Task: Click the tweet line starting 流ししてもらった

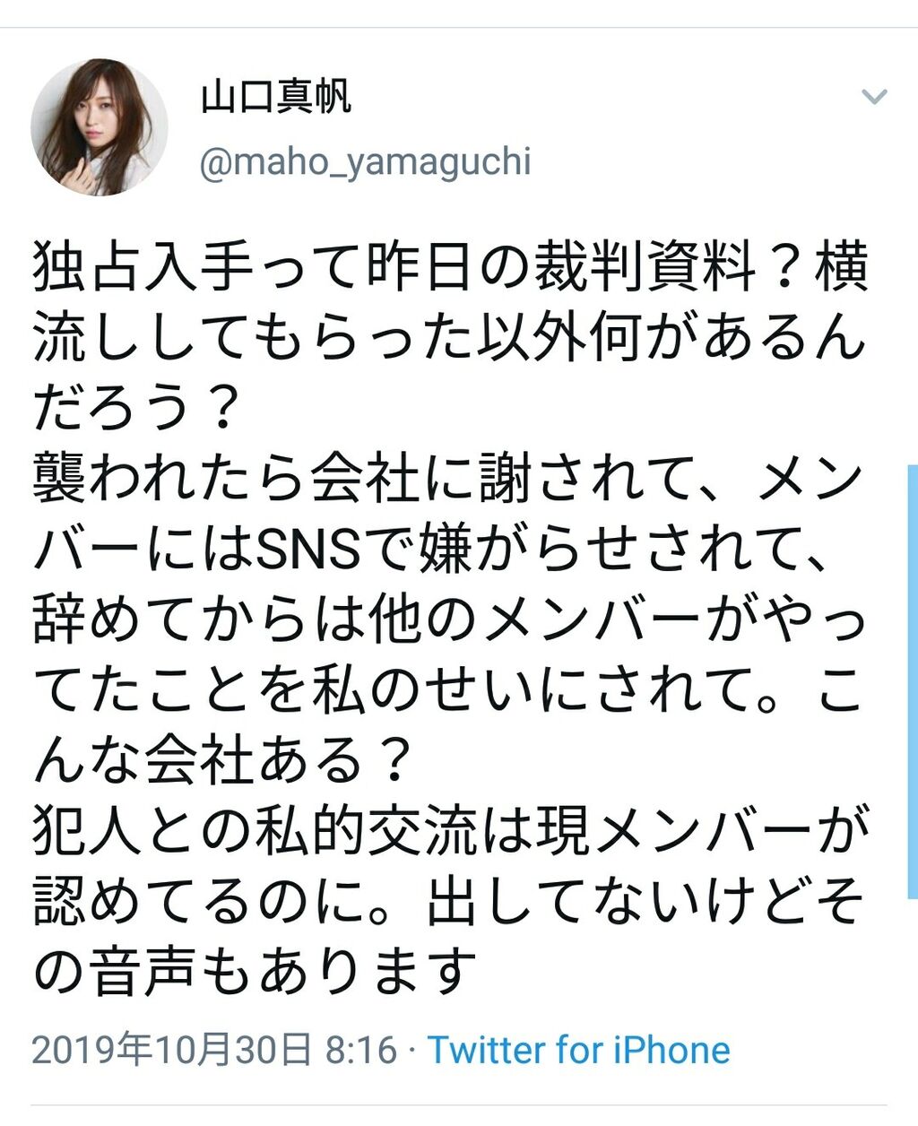Action: [450, 338]
